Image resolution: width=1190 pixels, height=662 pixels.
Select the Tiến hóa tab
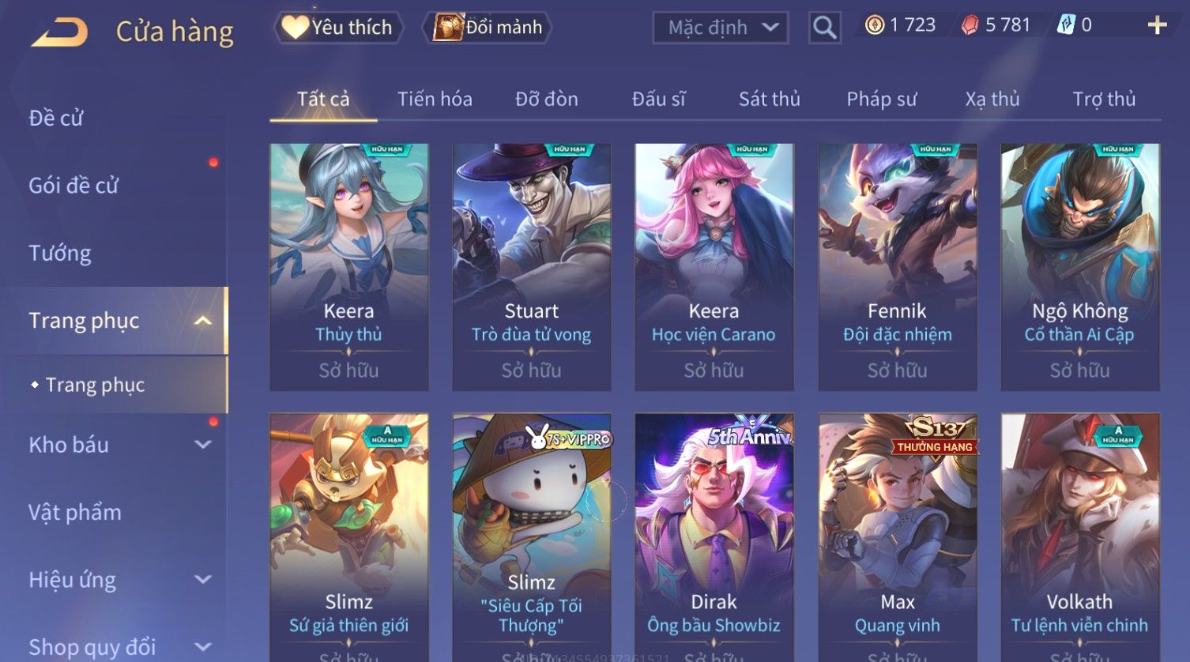435,100
